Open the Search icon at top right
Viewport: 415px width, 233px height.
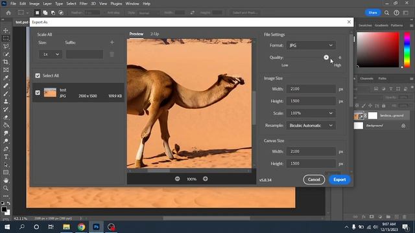point(386,13)
